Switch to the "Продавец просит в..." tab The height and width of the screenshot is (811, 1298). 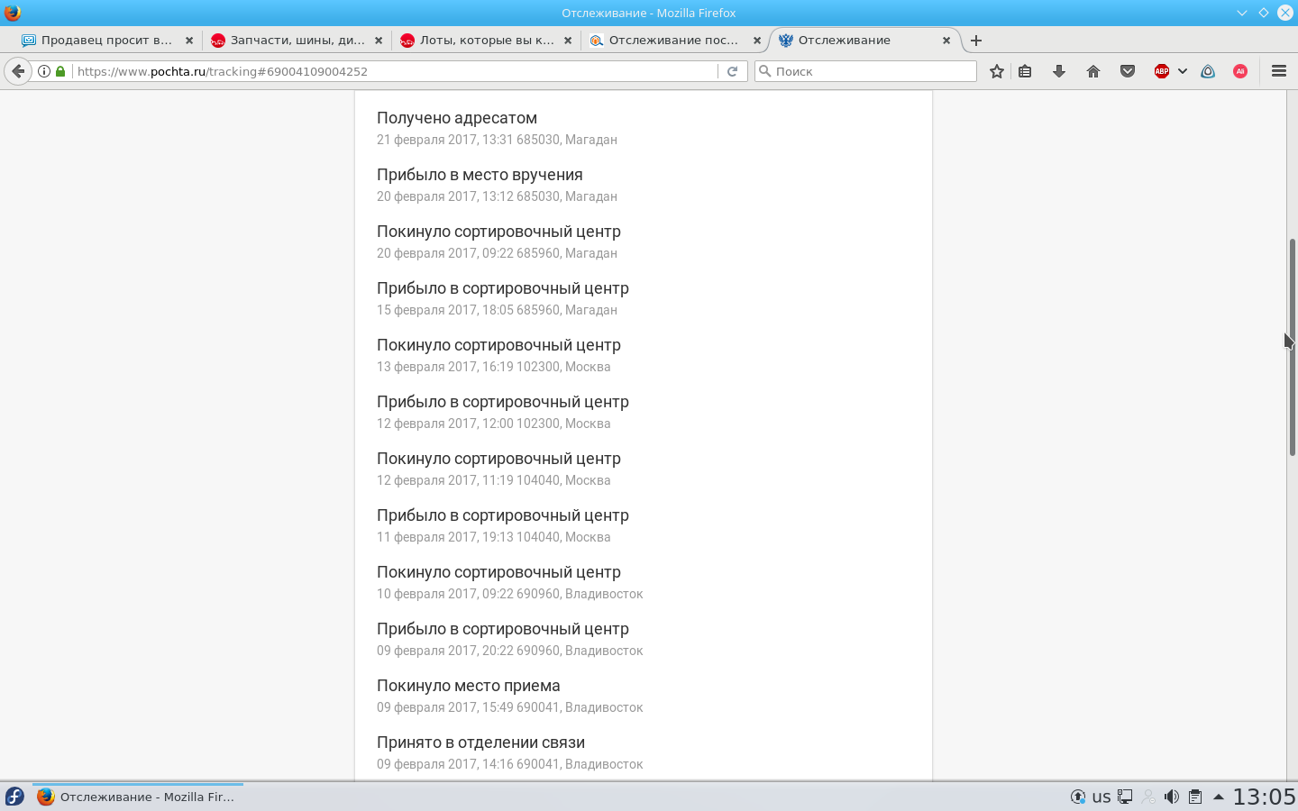105,41
